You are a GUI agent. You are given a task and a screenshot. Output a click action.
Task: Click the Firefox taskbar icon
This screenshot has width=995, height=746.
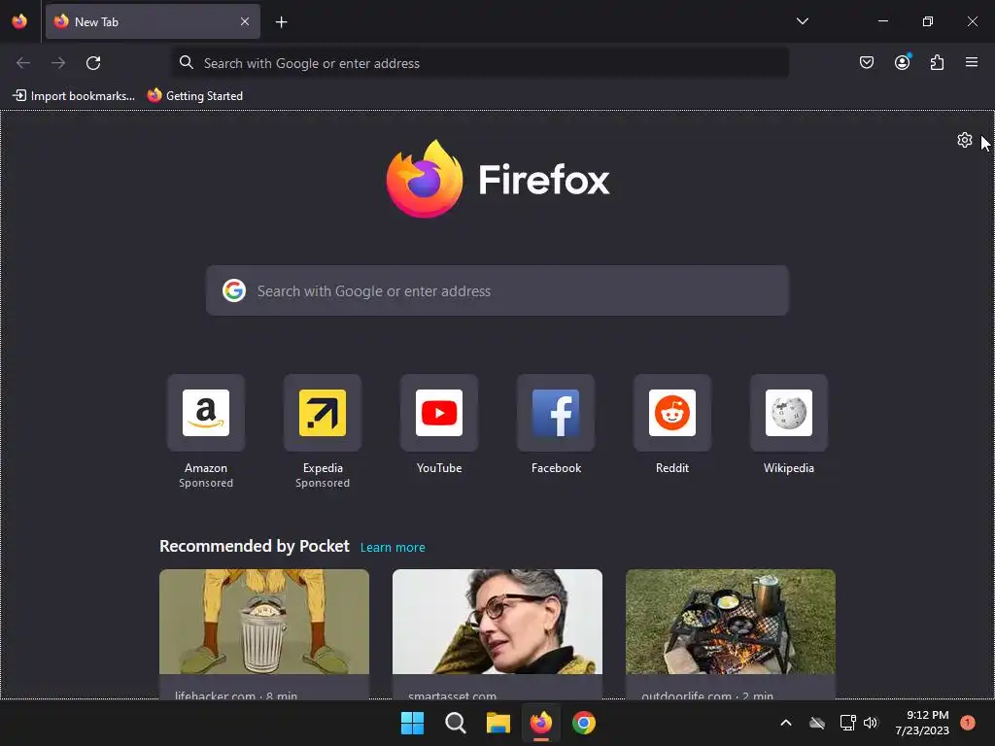[x=541, y=723]
